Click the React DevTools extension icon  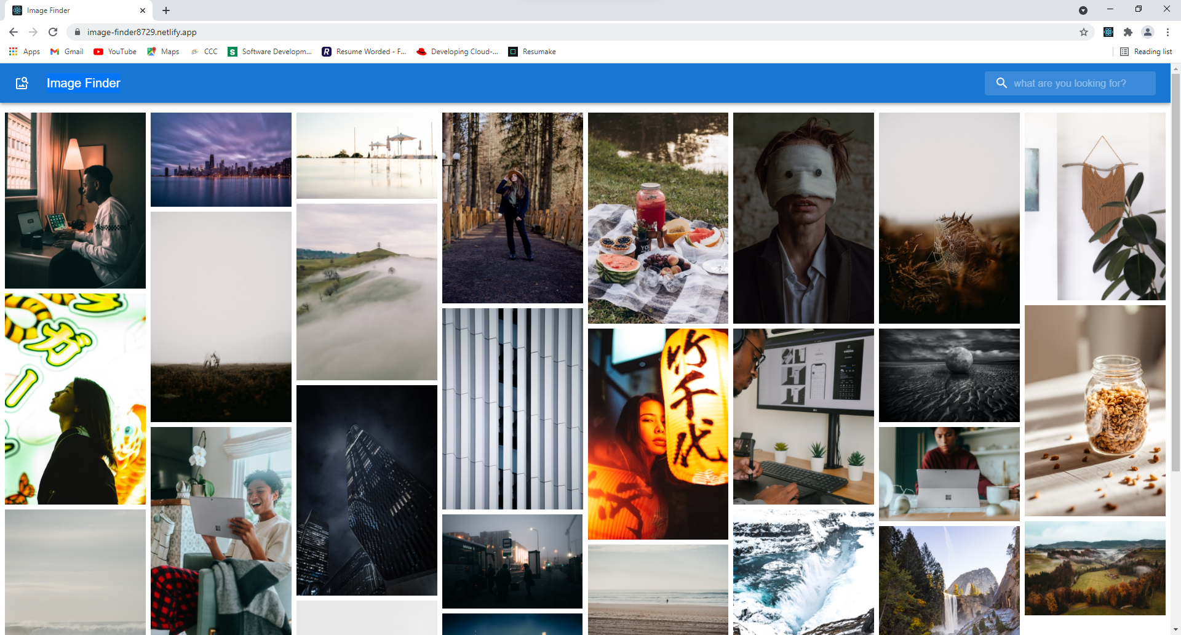[1108, 32]
